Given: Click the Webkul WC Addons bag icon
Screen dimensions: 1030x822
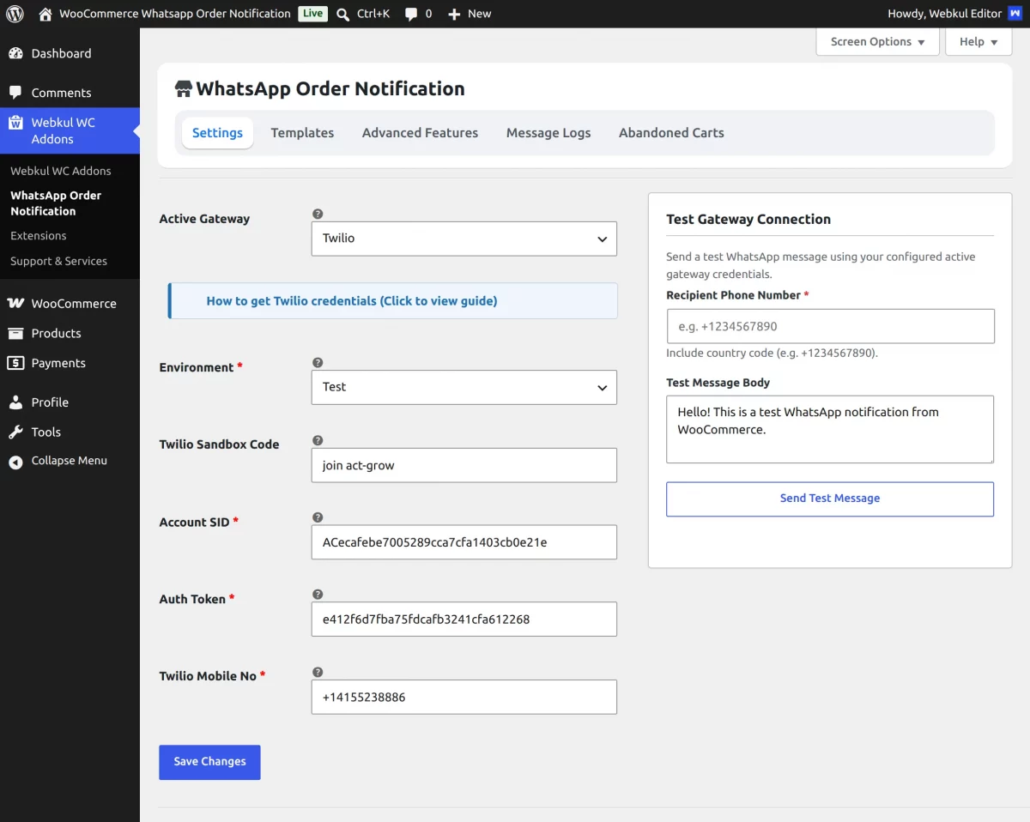Looking at the screenshot, I should click(15, 123).
